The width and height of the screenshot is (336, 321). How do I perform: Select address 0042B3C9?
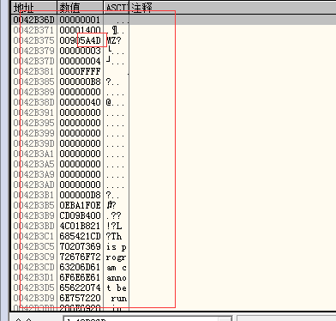coord(33,257)
